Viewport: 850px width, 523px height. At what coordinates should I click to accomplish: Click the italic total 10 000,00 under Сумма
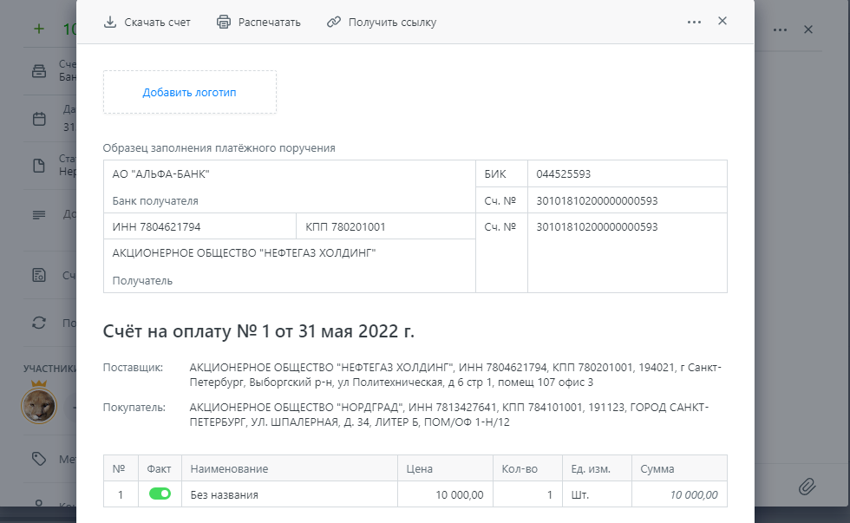point(694,495)
